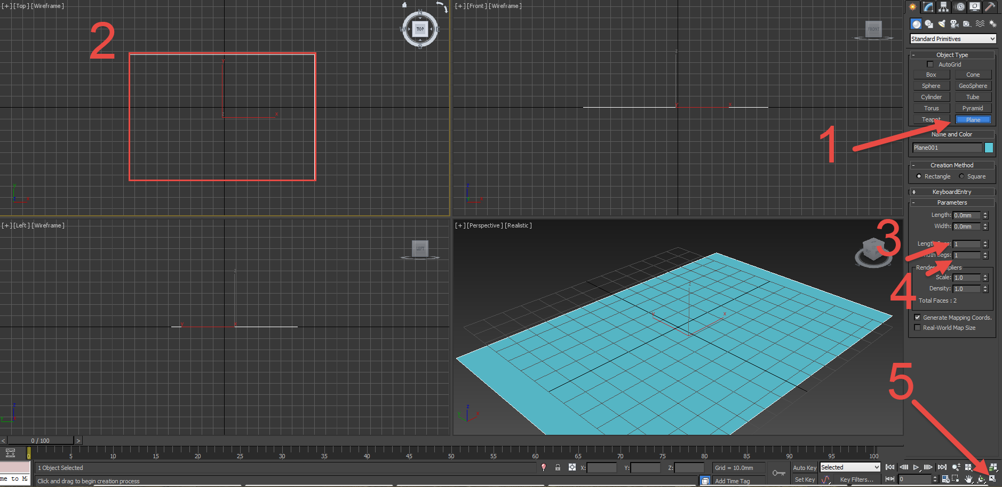This screenshot has width=1002, height=487.
Task: Select the Cameras category icon
Action: (955, 24)
